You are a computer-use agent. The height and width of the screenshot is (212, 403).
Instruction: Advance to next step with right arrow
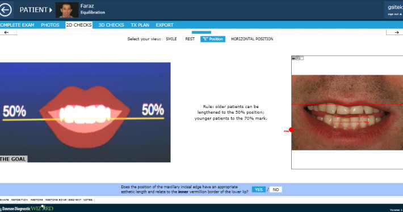pos(395,32)
